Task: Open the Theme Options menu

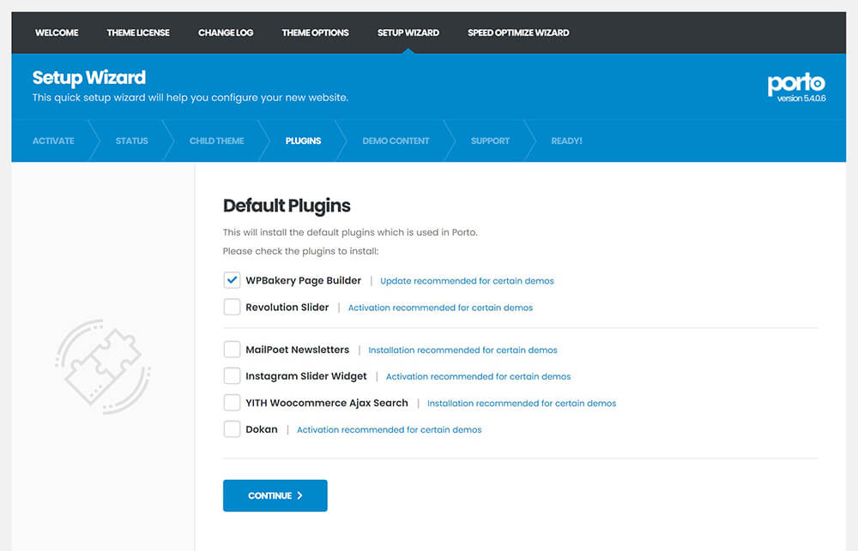Action: pos(315,33)
